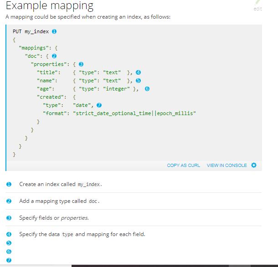The width and height of the screenshot is (278, 267).
Task: Click the "doc" key in the code
Action: click(32, 56)
